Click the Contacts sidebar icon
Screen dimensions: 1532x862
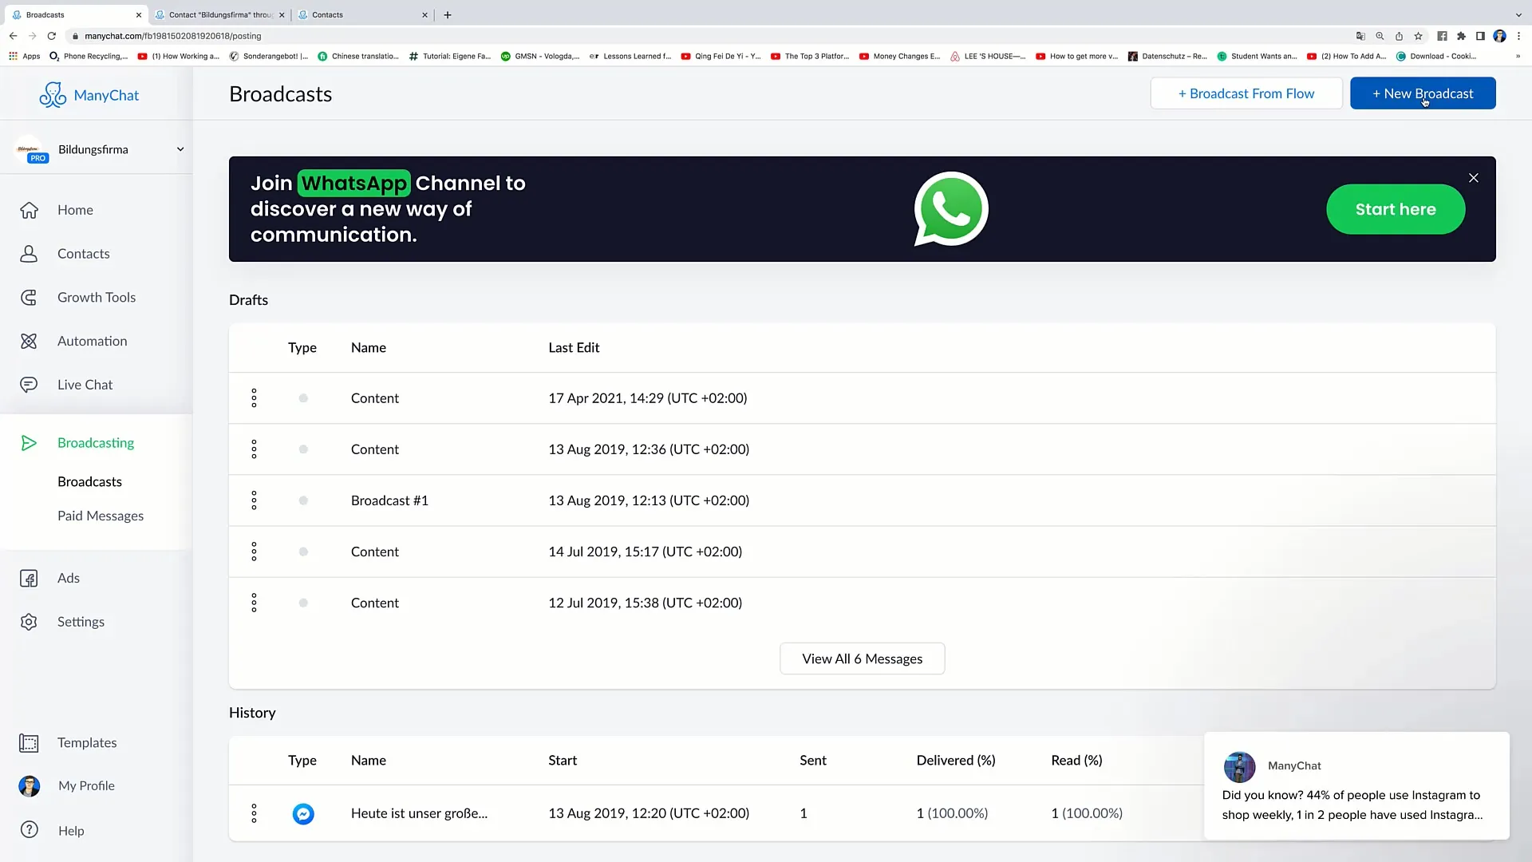[29, 254]
